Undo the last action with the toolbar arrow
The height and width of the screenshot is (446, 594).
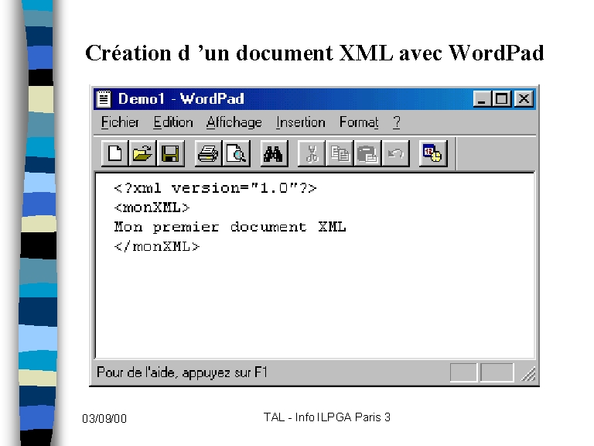[x=395, y=153]
